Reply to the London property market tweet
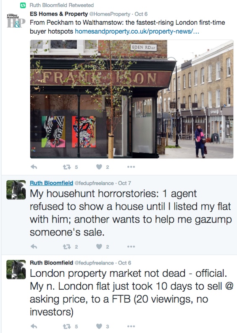 [x=34, y=326]
